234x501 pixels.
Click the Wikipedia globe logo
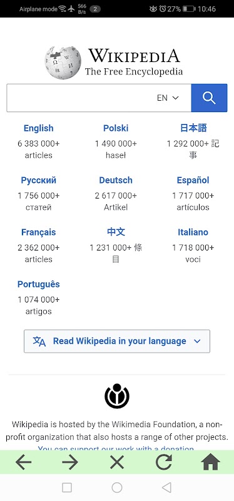63,62
